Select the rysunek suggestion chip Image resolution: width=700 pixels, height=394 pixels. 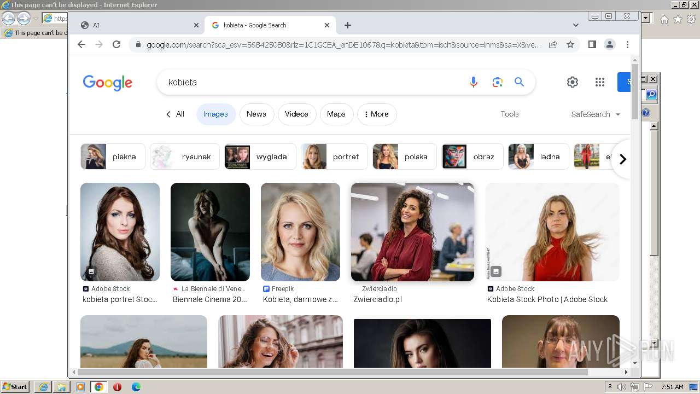pos(185,157)
